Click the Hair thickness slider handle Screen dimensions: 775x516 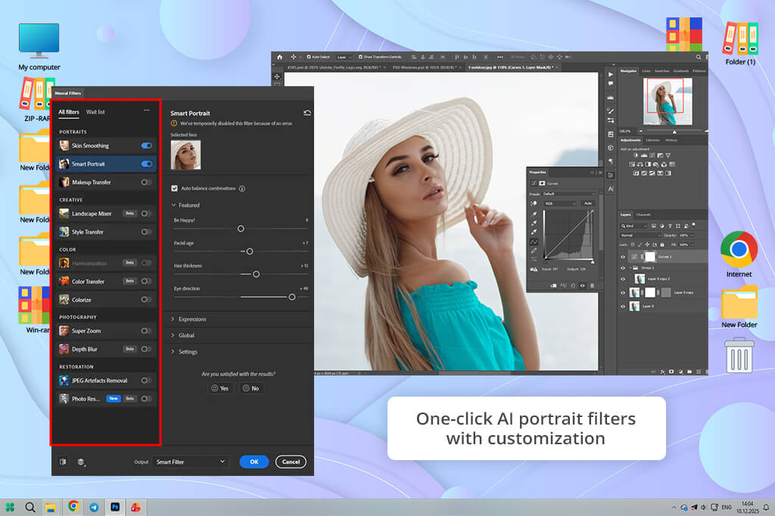256,273
